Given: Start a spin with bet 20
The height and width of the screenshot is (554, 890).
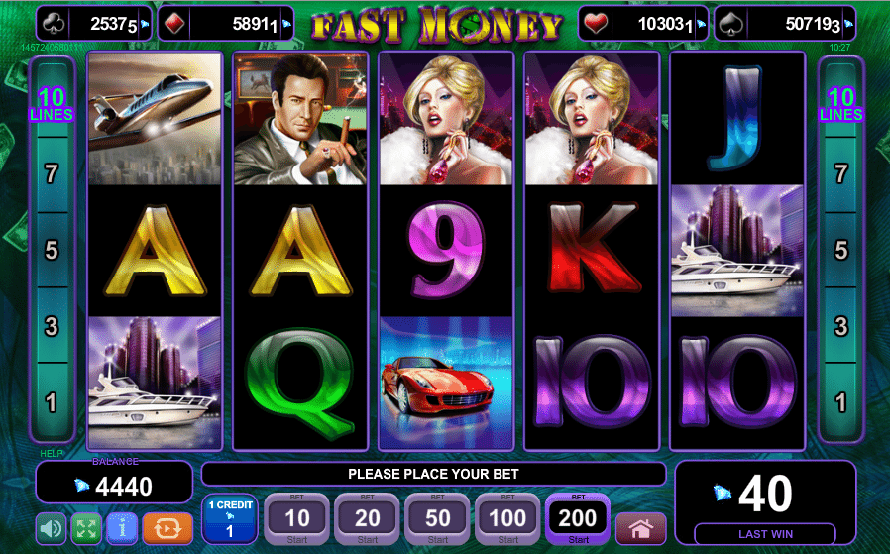Looking at the screenshot, I should [368, 518].
